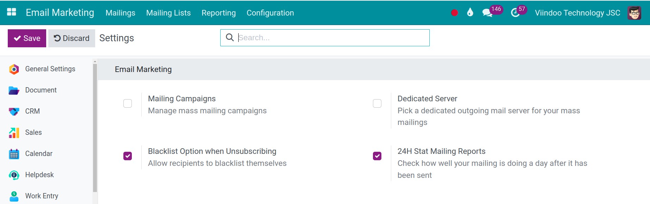Click the sidebar vertical scrollbar
Image resolution: width=650 pixels, height=204 pixels.
pos(95,128)
